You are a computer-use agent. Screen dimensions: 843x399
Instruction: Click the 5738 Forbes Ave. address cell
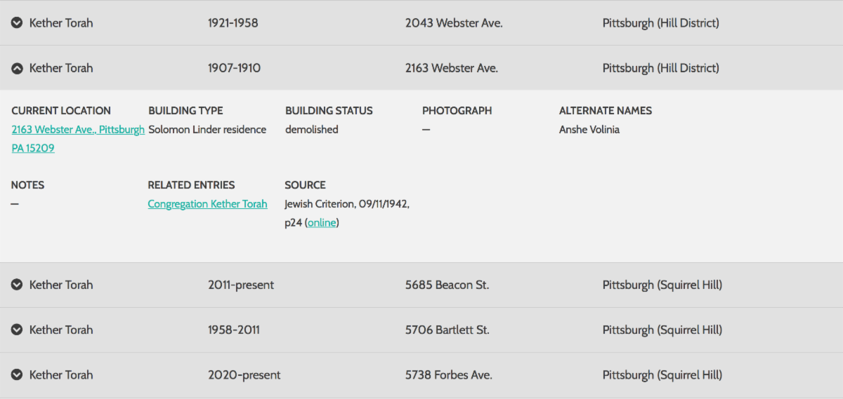point(448,375)
